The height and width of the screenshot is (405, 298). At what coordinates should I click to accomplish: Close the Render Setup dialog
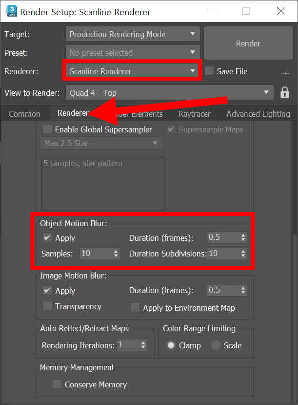coord(280,11)
